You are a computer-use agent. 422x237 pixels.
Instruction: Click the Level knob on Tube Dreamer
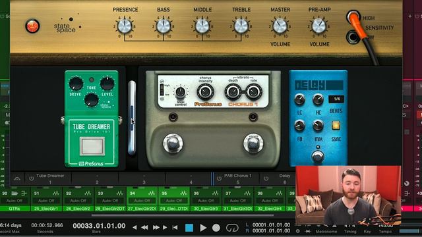(107, 84)
